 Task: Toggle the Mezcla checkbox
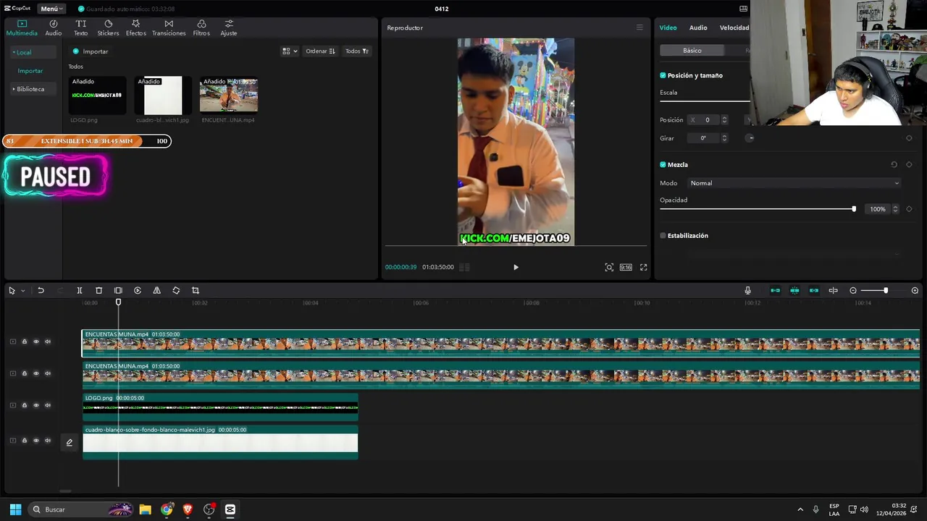point(663,165)
